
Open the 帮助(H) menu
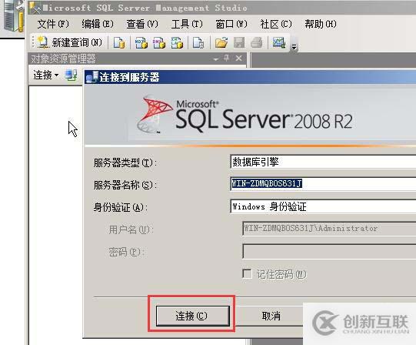click(321, 24)
